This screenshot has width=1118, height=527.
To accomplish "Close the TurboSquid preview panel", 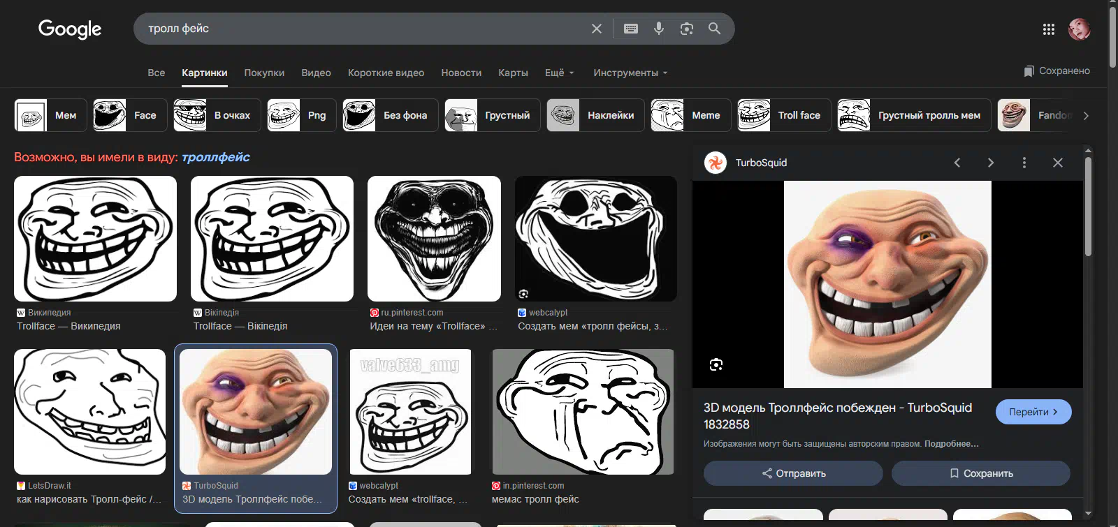I will (x=1058, y=163).
